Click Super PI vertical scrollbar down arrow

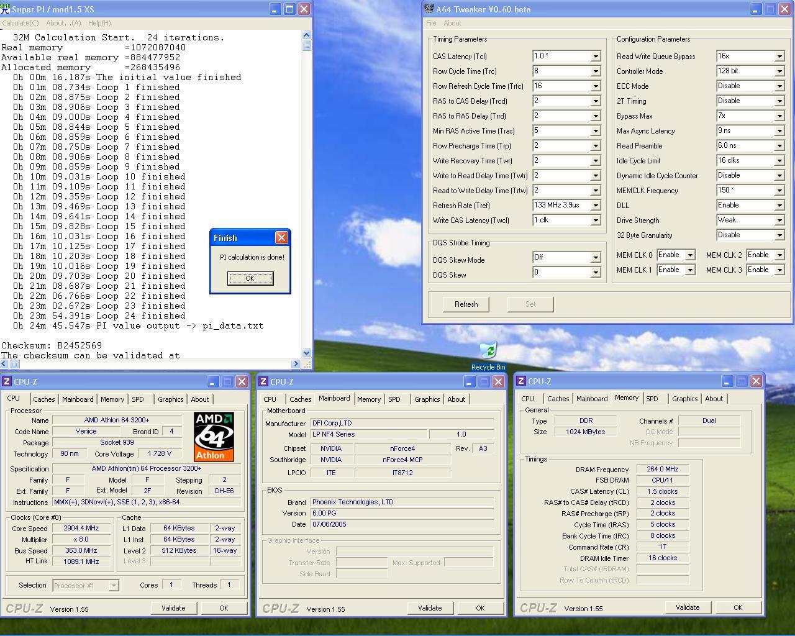coord(306,353)
